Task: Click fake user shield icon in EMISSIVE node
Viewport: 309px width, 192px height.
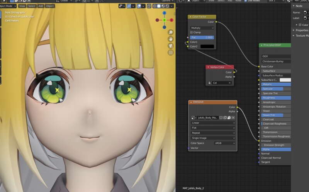Action: tap(221, 118)
